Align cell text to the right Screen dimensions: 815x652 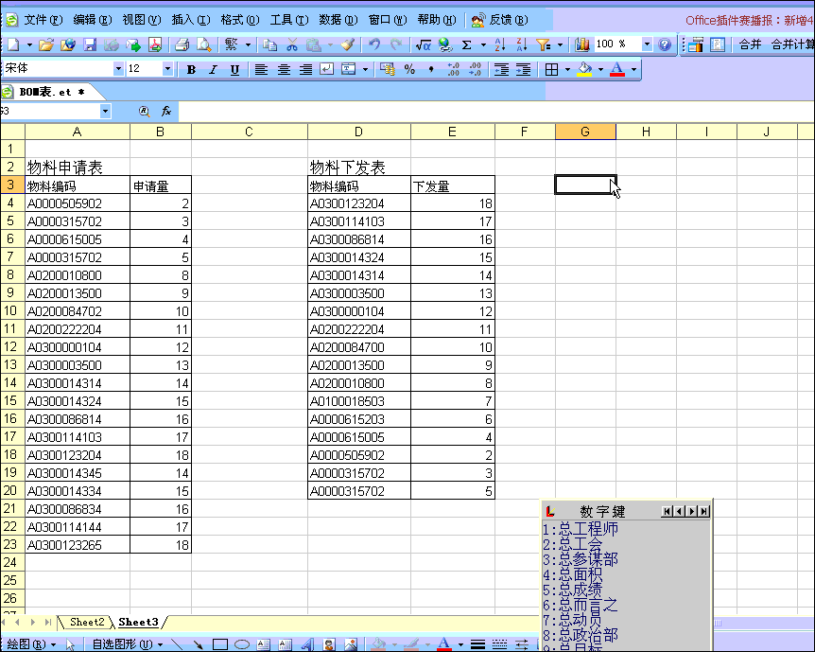pyautogui.click(x=305, y=69)
